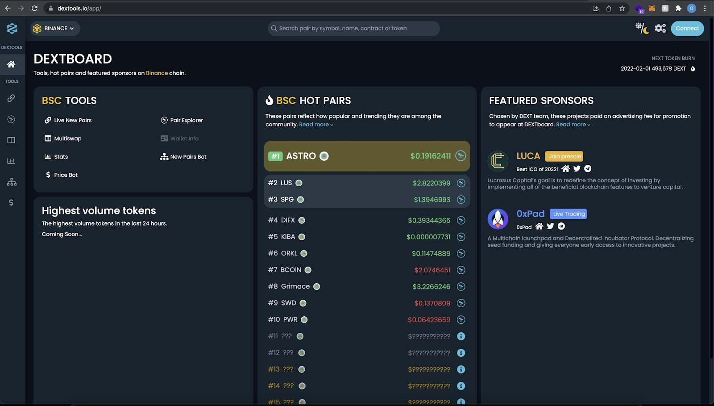Open New Pairs Bot sitemap sidebar icon
This screenshot has width=714, height=406.
pos(12,182)
